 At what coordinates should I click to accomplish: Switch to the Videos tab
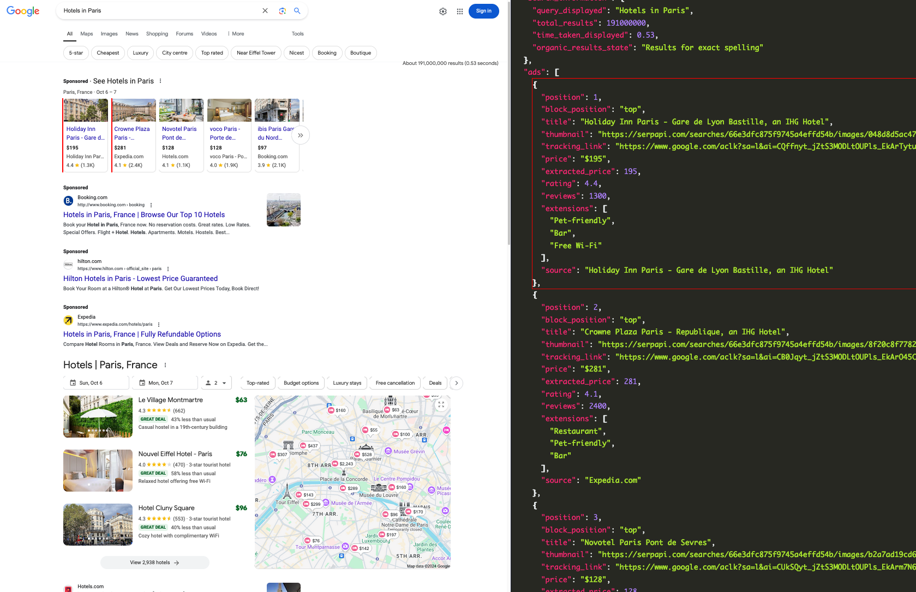click(209, 34)
